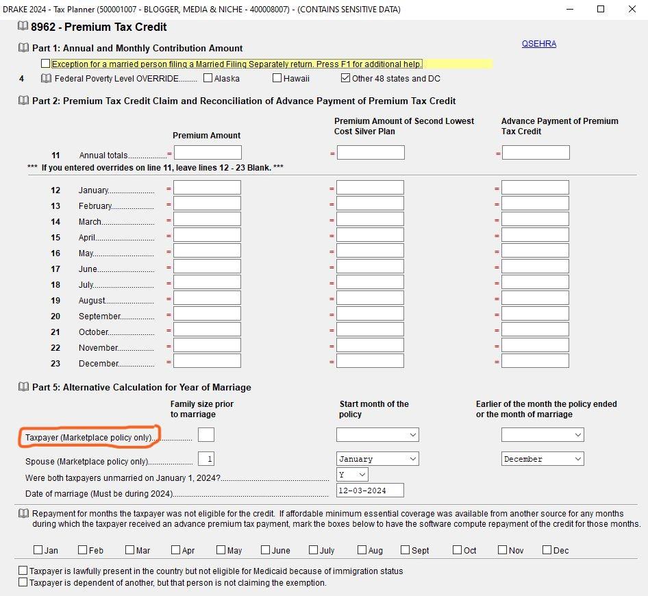648x596 pixels.
Task: Click August Advance Payment field
Action: tap(535, 297)
